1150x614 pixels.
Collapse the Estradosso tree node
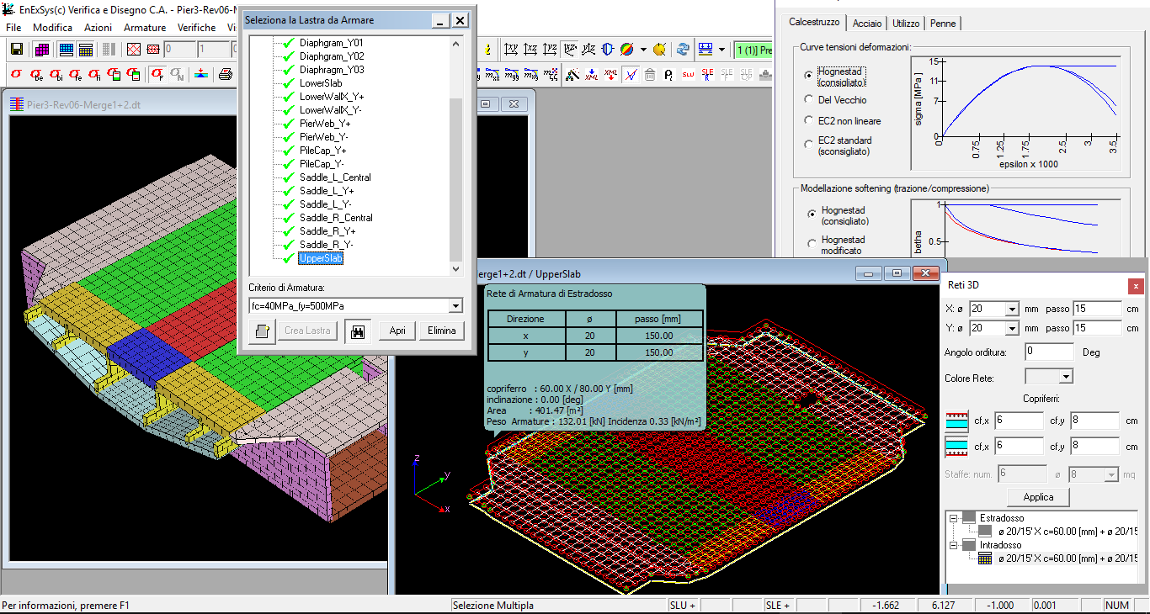(x=954, y=518)
